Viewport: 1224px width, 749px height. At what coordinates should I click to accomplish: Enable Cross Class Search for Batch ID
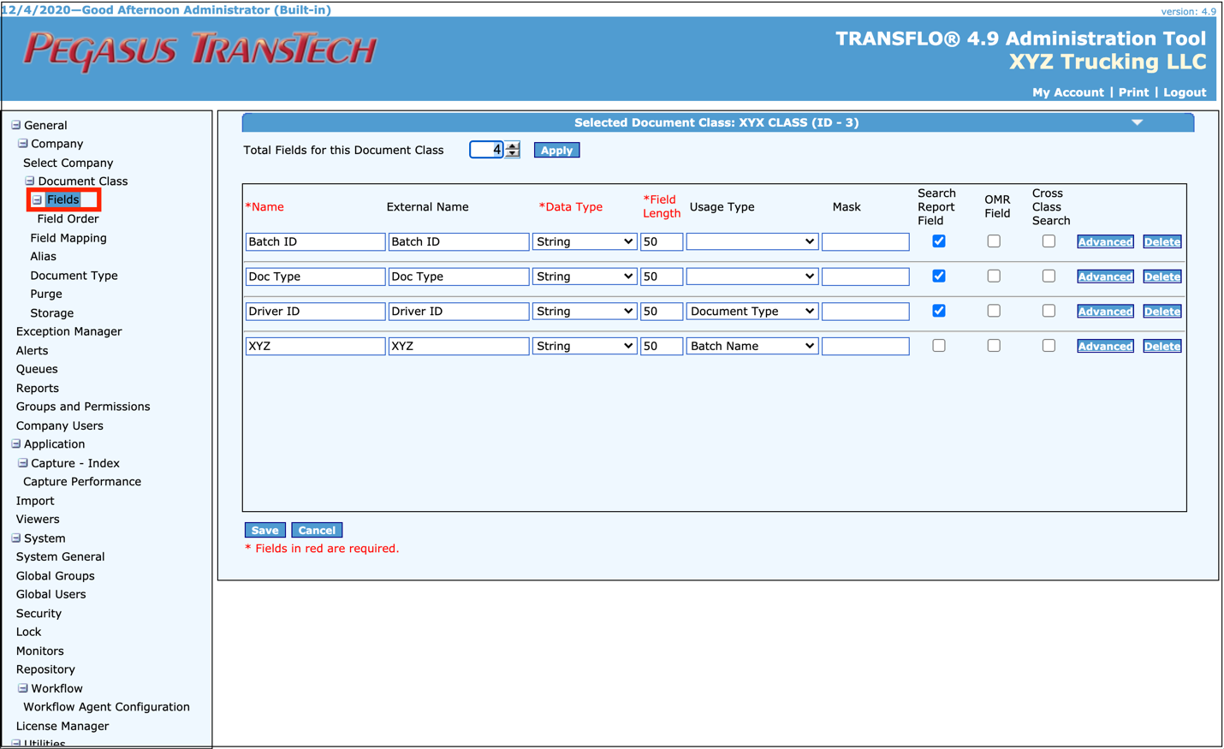[1049, 241]
